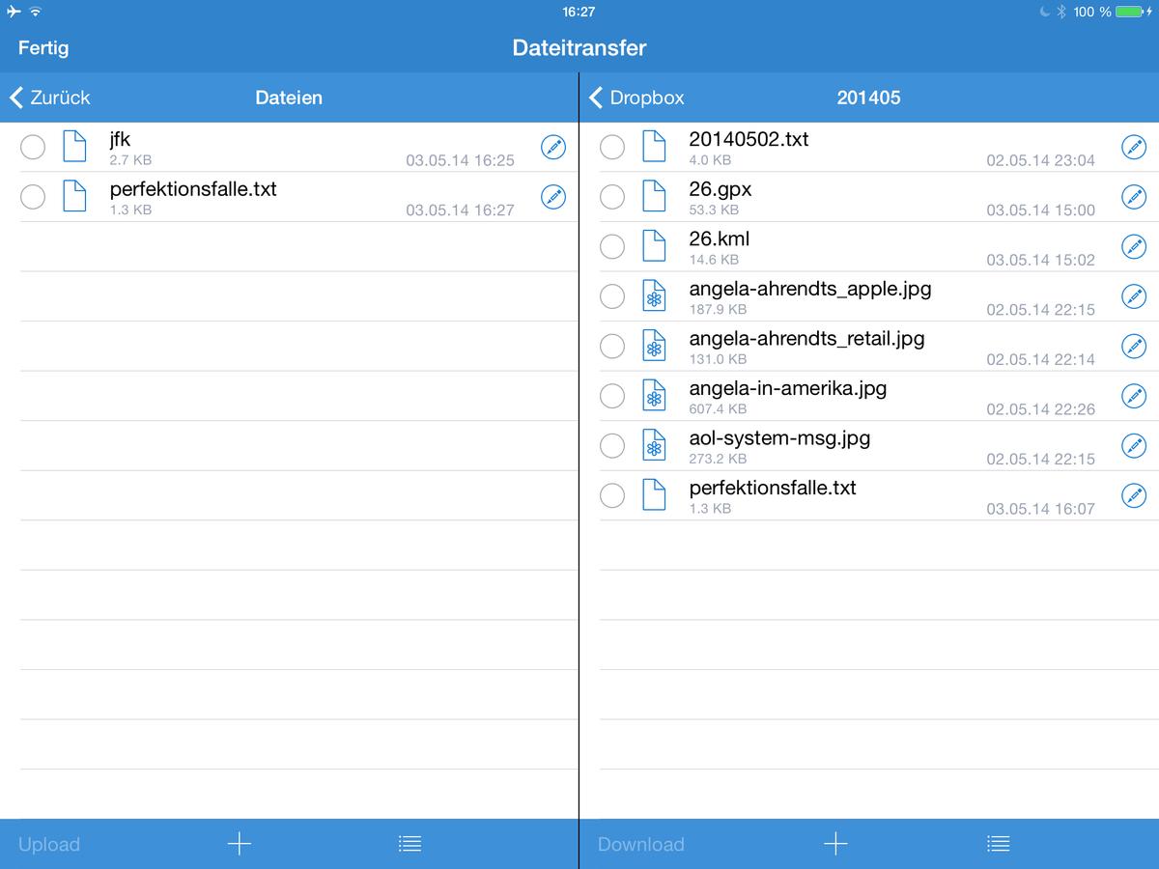Tap image file icon of angela-ahrendts_apple.jpg
Image resolution: width=1159 pixels, height=869 pixels.
[x=654, y=296]
